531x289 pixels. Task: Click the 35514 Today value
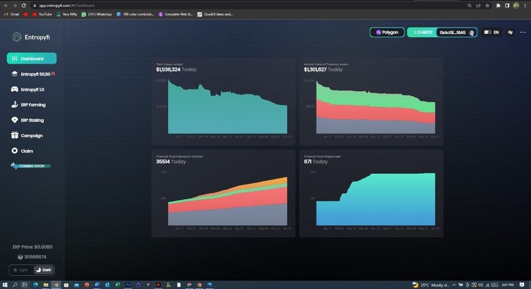[x=171, y=162]
